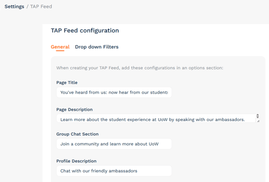
Task: Click inside the Page Description textarea
Action: click(156, 118)
